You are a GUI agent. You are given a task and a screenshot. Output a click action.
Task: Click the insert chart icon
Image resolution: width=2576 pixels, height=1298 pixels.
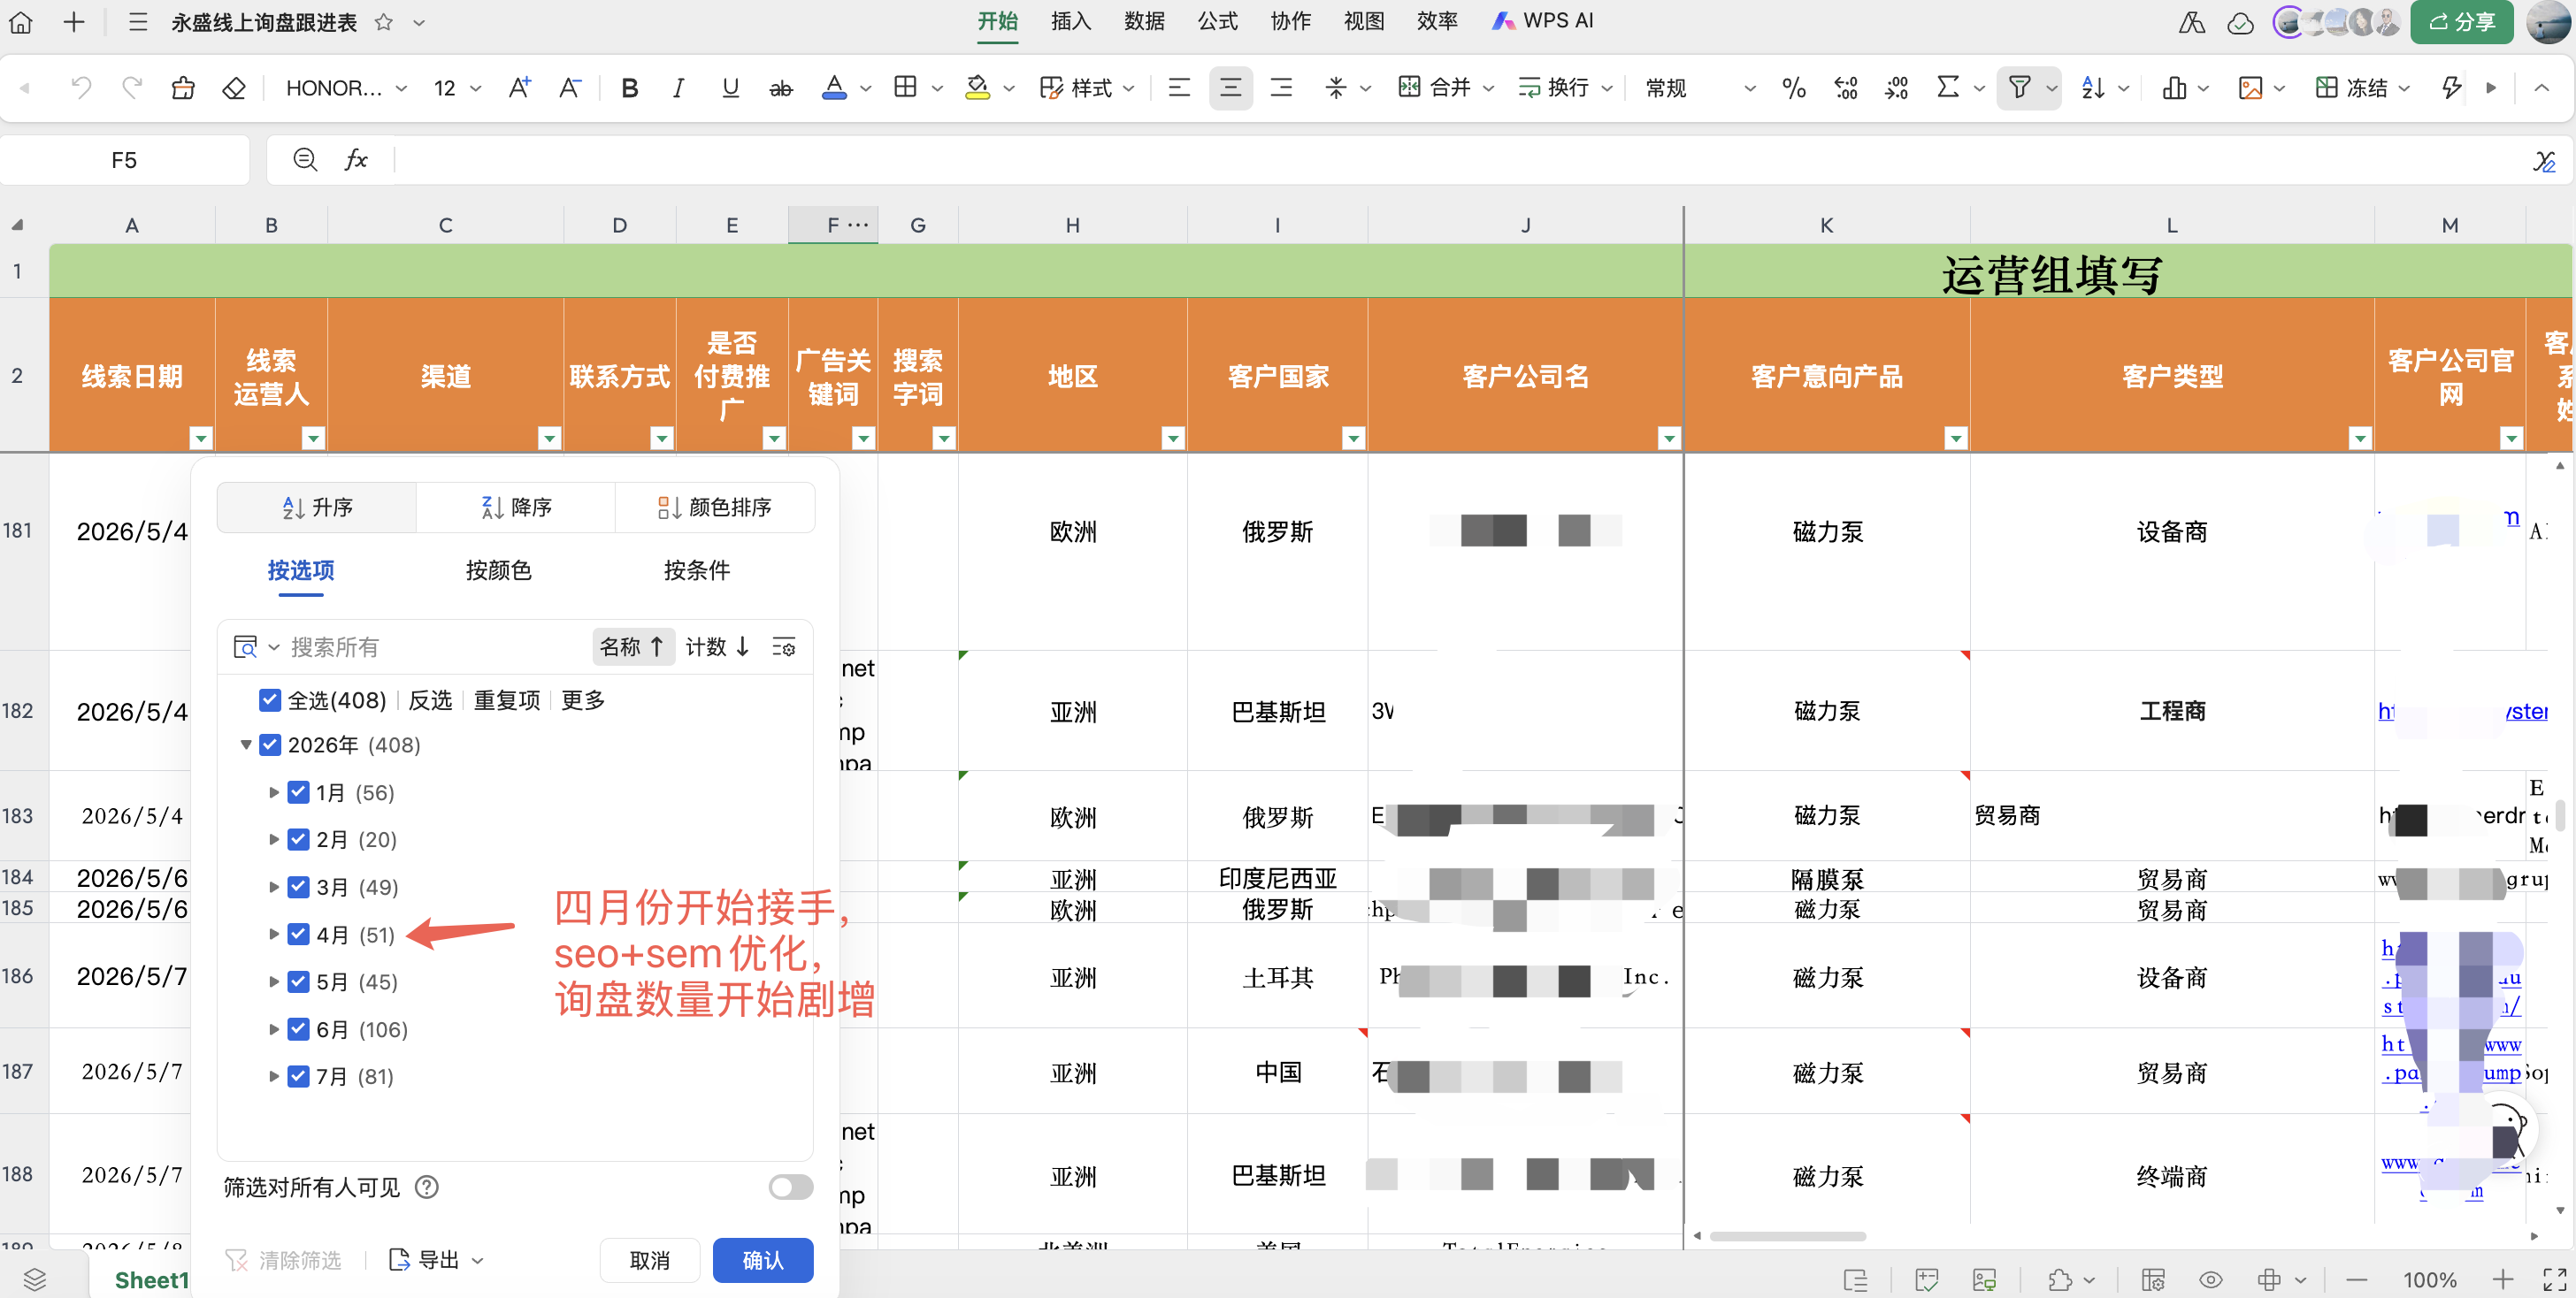[2174, 88]
